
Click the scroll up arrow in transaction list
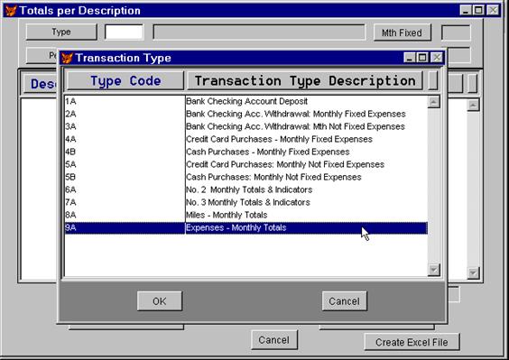pyautogui.click(x=434, y=102)
